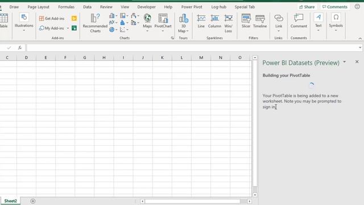The height and width of the screenshot is (205, 364).
Task: Select column N header
Action: pyautogui.click(x=220, y=58)
